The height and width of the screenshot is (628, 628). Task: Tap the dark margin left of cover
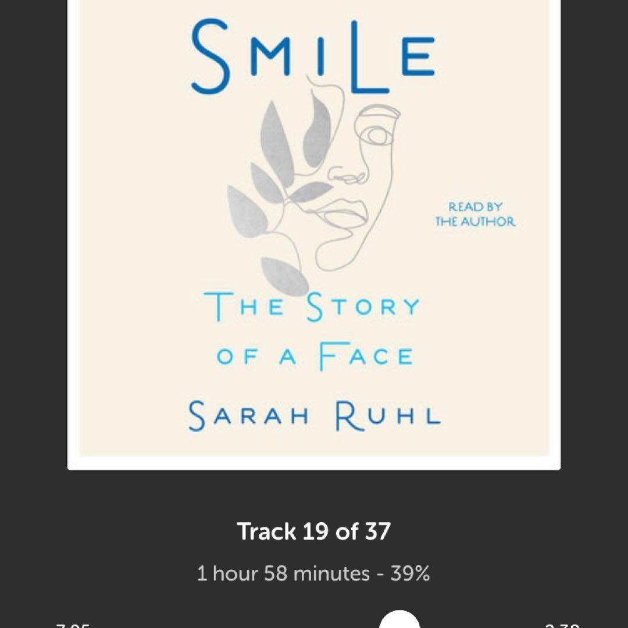[x=33, y=235]
